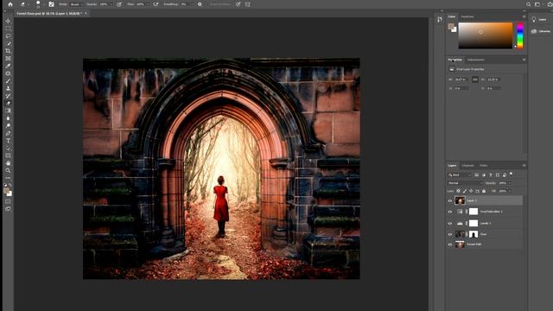This screenshot has width=553, height=311.
Task: Change screen mode icon in toolbar
Action: [x=8, y=209]
